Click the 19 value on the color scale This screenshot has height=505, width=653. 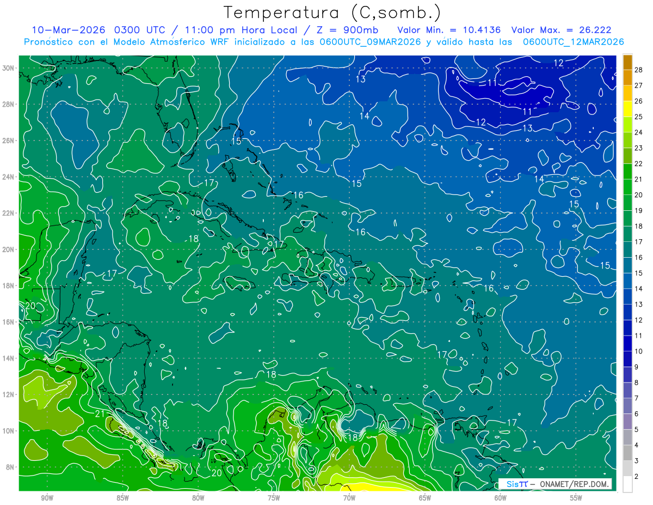pyautogui.click(x=639, y=210)
